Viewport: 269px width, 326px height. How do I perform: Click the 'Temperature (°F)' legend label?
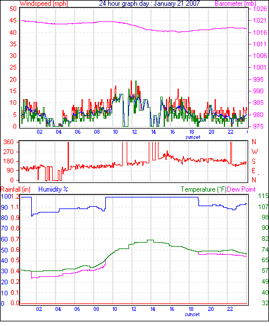tap(204, 189)
